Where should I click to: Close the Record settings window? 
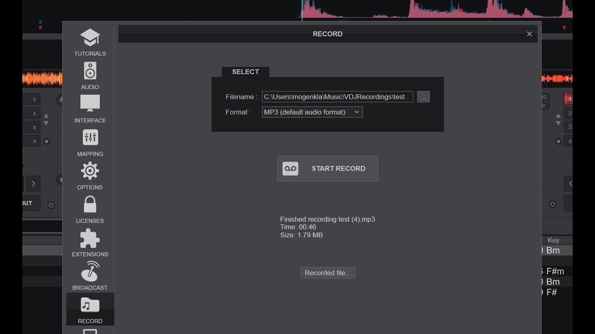529,34
